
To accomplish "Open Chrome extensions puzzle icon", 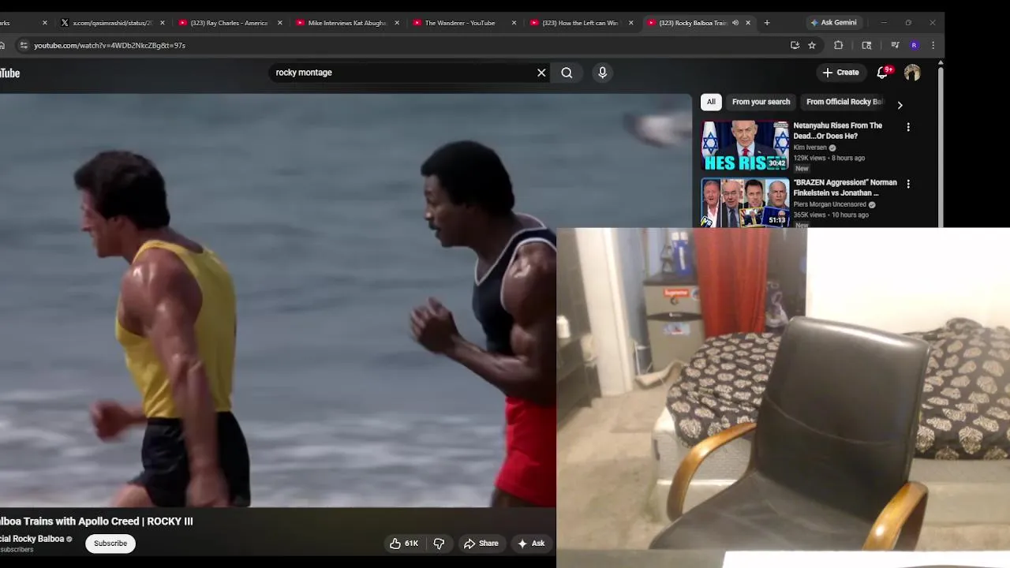I will (x=838, y=45).
